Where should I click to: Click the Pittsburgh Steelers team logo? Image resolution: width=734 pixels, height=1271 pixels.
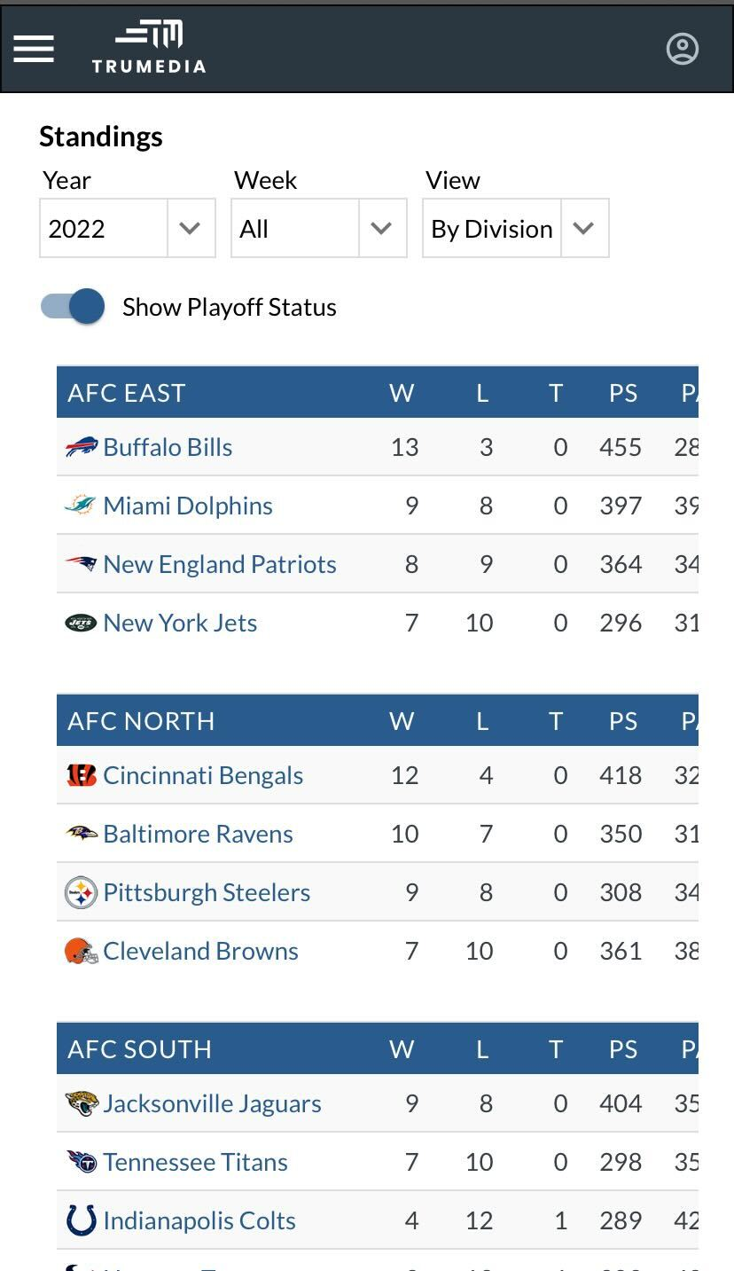[82, 892]
